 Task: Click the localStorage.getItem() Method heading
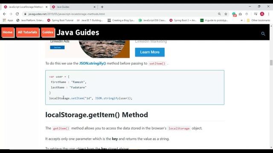click(x=97, y=115)
